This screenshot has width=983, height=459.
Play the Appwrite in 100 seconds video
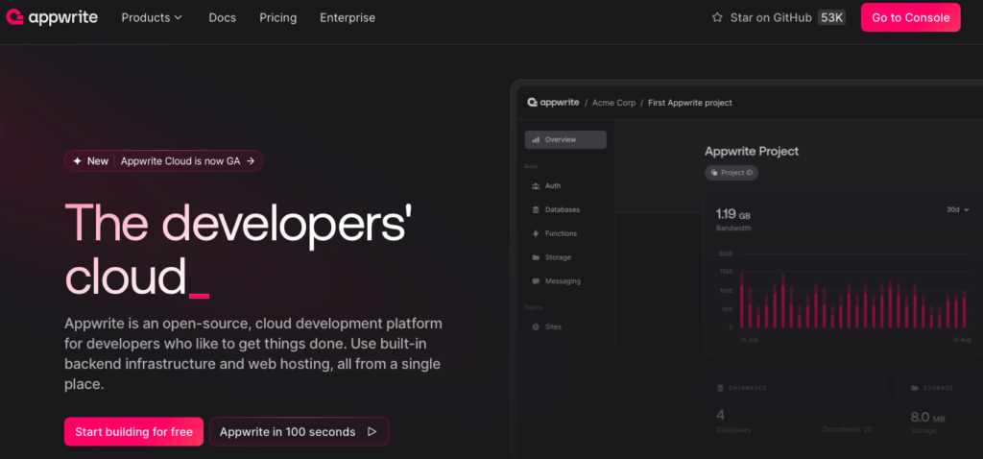(300, 431)
